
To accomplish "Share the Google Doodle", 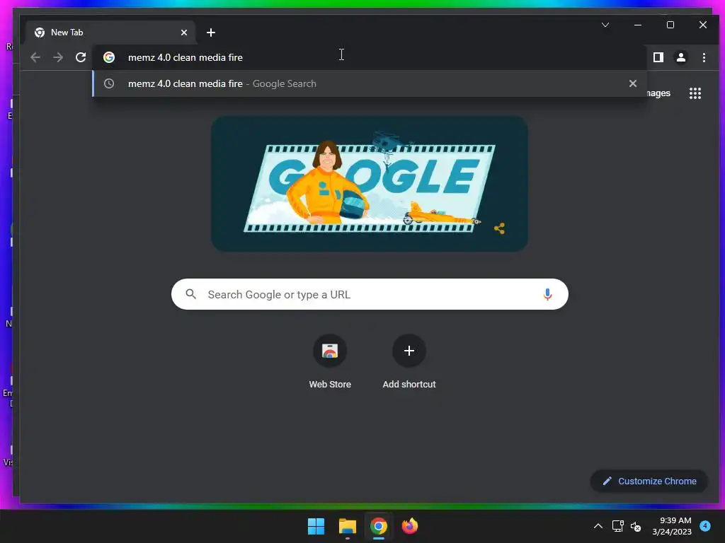I will [499, 228].
